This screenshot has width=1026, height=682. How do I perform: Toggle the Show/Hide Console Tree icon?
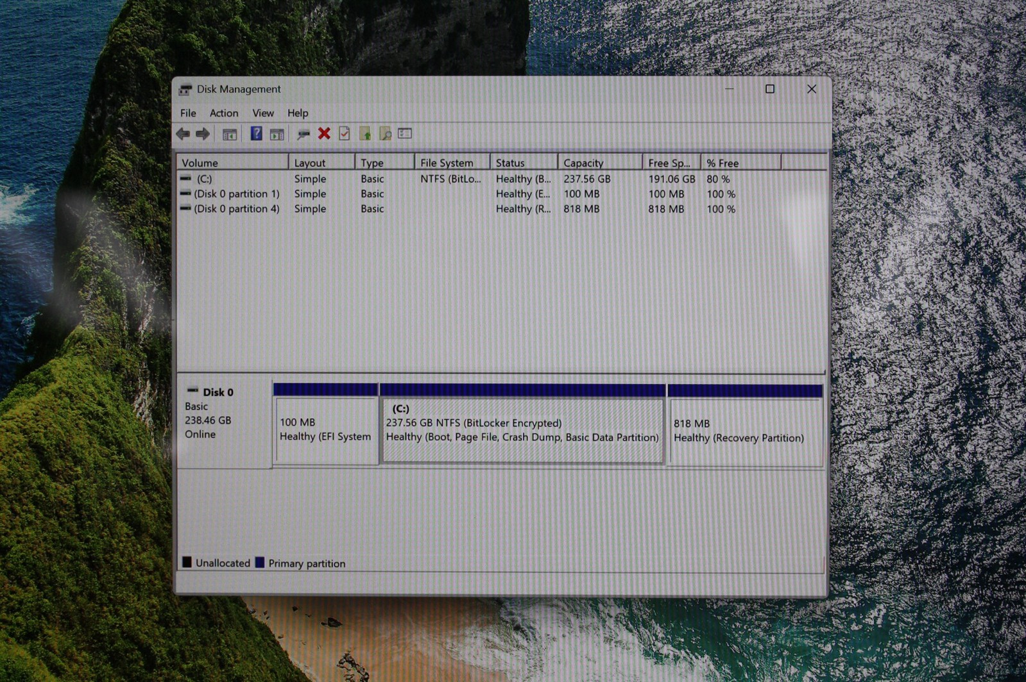(229, 134)
